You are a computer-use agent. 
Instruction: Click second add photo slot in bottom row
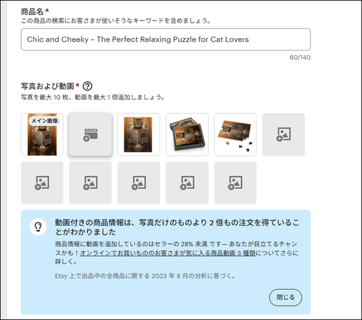(x=90, y=183)
